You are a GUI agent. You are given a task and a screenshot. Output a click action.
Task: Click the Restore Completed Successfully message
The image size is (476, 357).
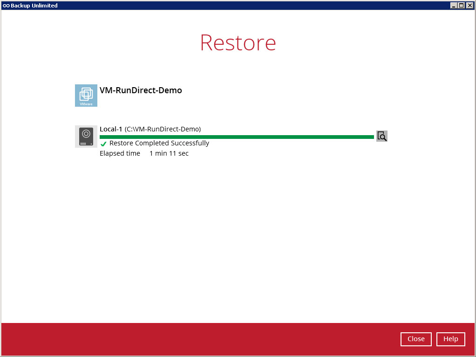click(159, 144)
